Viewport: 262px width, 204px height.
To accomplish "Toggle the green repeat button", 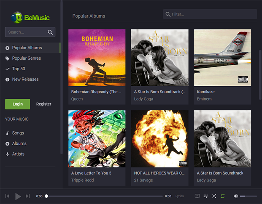I will click(223, 196).
